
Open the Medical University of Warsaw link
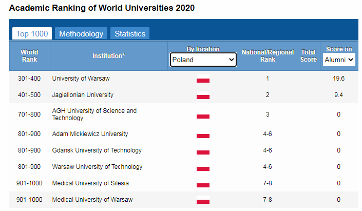[92, 200]
